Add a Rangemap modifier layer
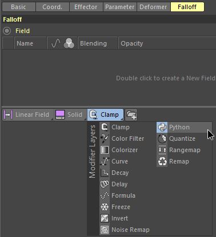This screenshot has width=216, height=237. tap(179, 150)
